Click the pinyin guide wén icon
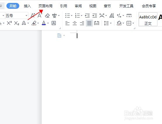This screenshot has width=162, height=124. 54,15
